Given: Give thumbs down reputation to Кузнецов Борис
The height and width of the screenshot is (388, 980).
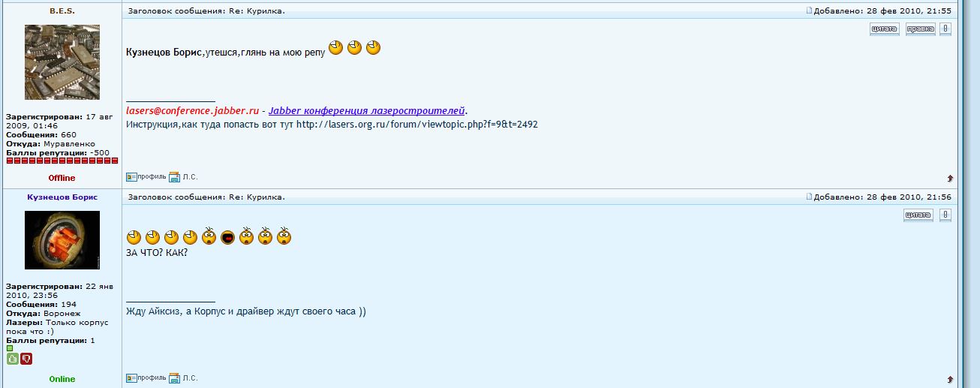Looking at the screenshot, I should pos(26,359).
